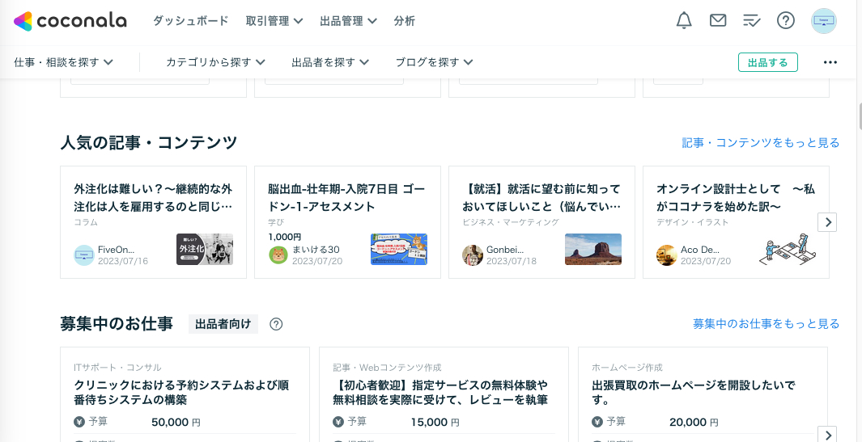Open 募集中のお仕事をもっと見る link

[766, 323]
